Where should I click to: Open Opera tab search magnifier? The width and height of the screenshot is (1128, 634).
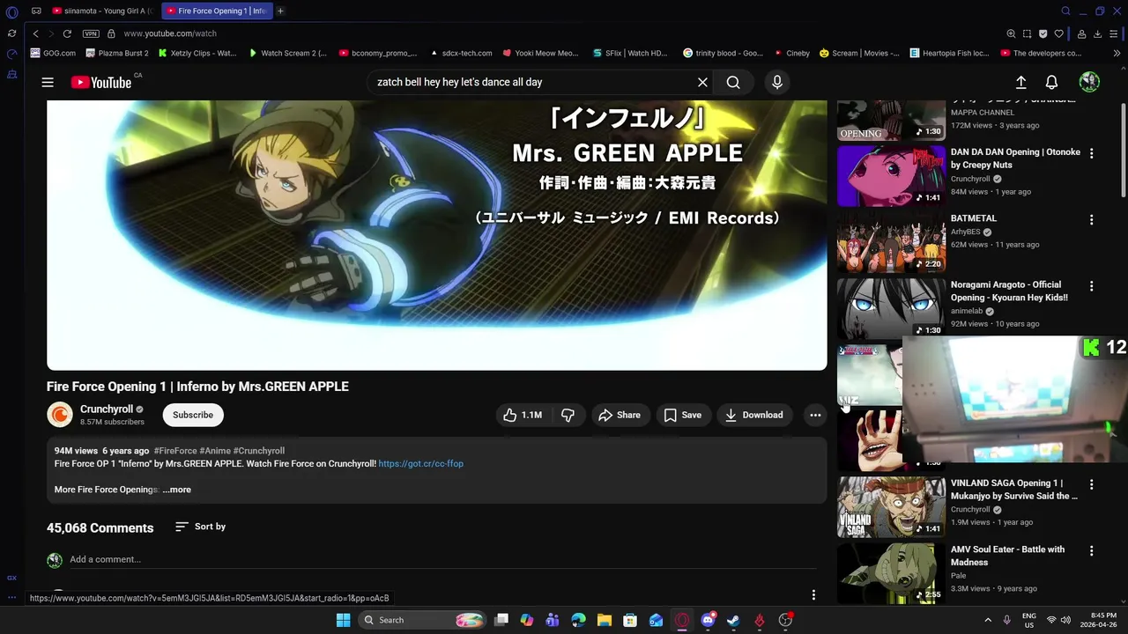pos(1065,11)
